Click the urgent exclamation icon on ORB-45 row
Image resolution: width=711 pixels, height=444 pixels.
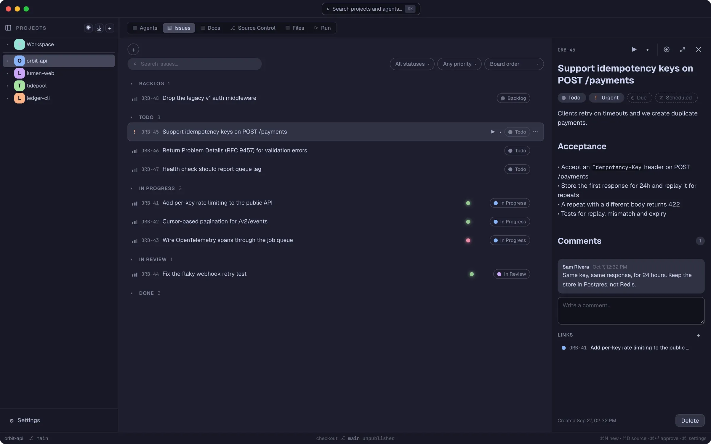click(134, 132)
